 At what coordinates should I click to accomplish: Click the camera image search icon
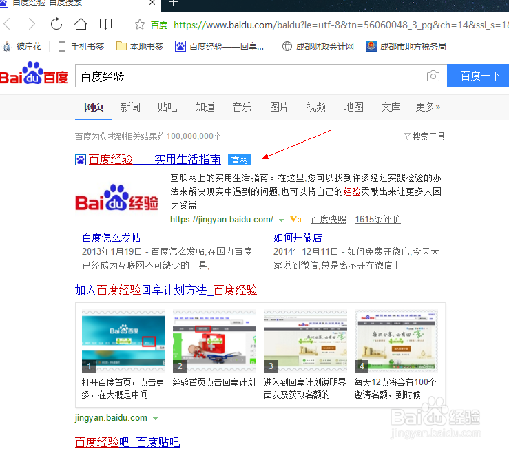tap(433, 76)
